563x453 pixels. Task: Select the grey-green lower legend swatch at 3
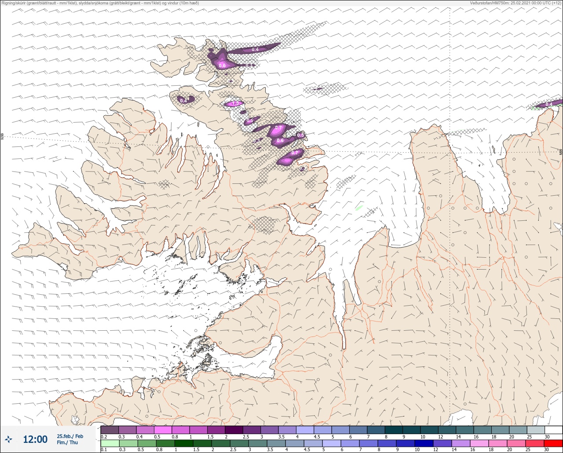click(x=258, y=443)
